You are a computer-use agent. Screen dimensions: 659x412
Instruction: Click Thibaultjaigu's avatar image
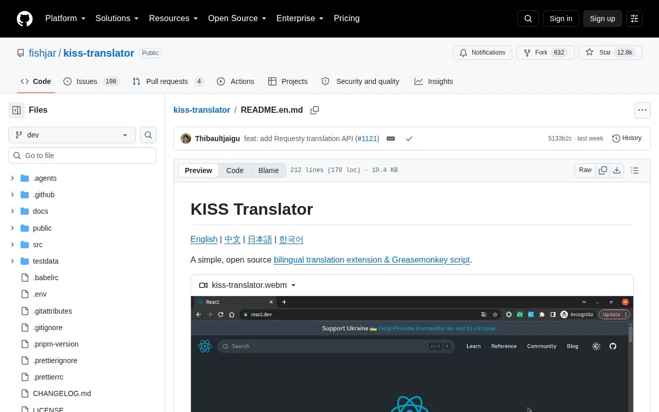186,139
